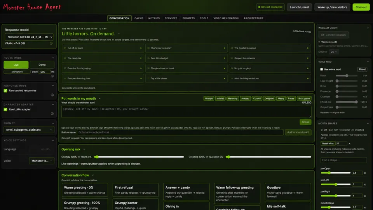Click the green Connect button
Viewport: 373px width, 210px height.
pos(361,7)
